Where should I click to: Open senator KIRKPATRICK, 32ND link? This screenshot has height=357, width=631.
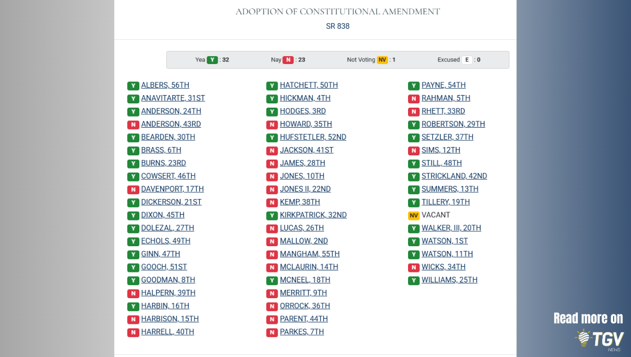tap(313, 215)
